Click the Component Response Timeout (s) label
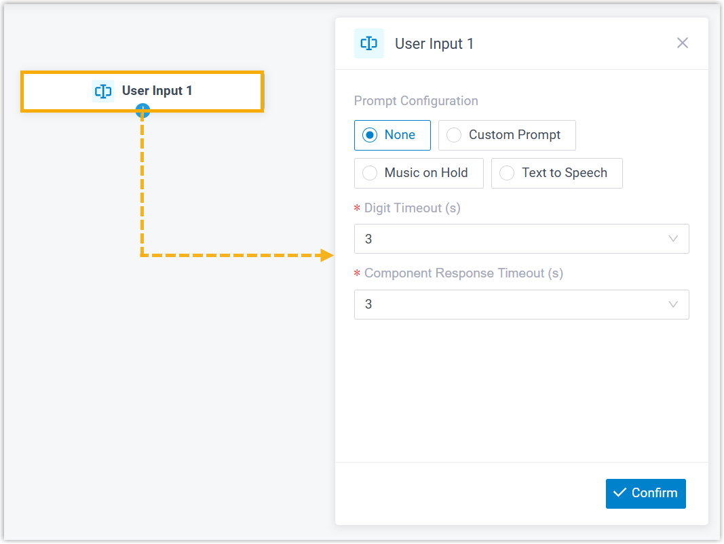The width and height of the screenshot is (724, 544). coord(463,273)
